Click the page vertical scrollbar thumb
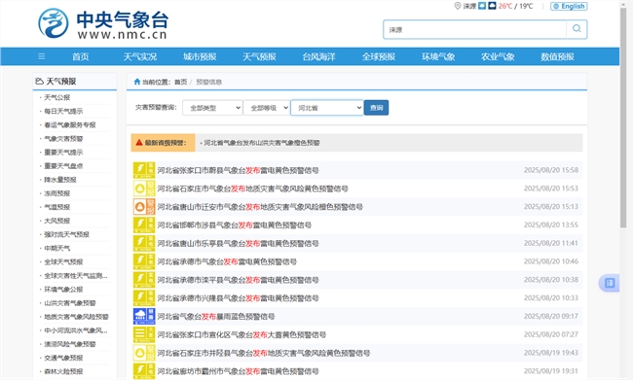The image size is (633, 380). [x=623, y=117]
